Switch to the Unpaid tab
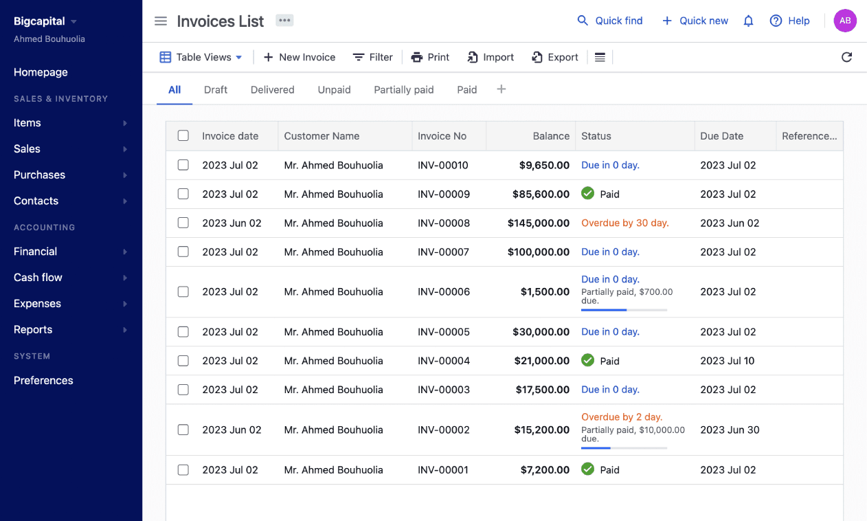Screen dimensions: 867x521 tap(335, 90)
